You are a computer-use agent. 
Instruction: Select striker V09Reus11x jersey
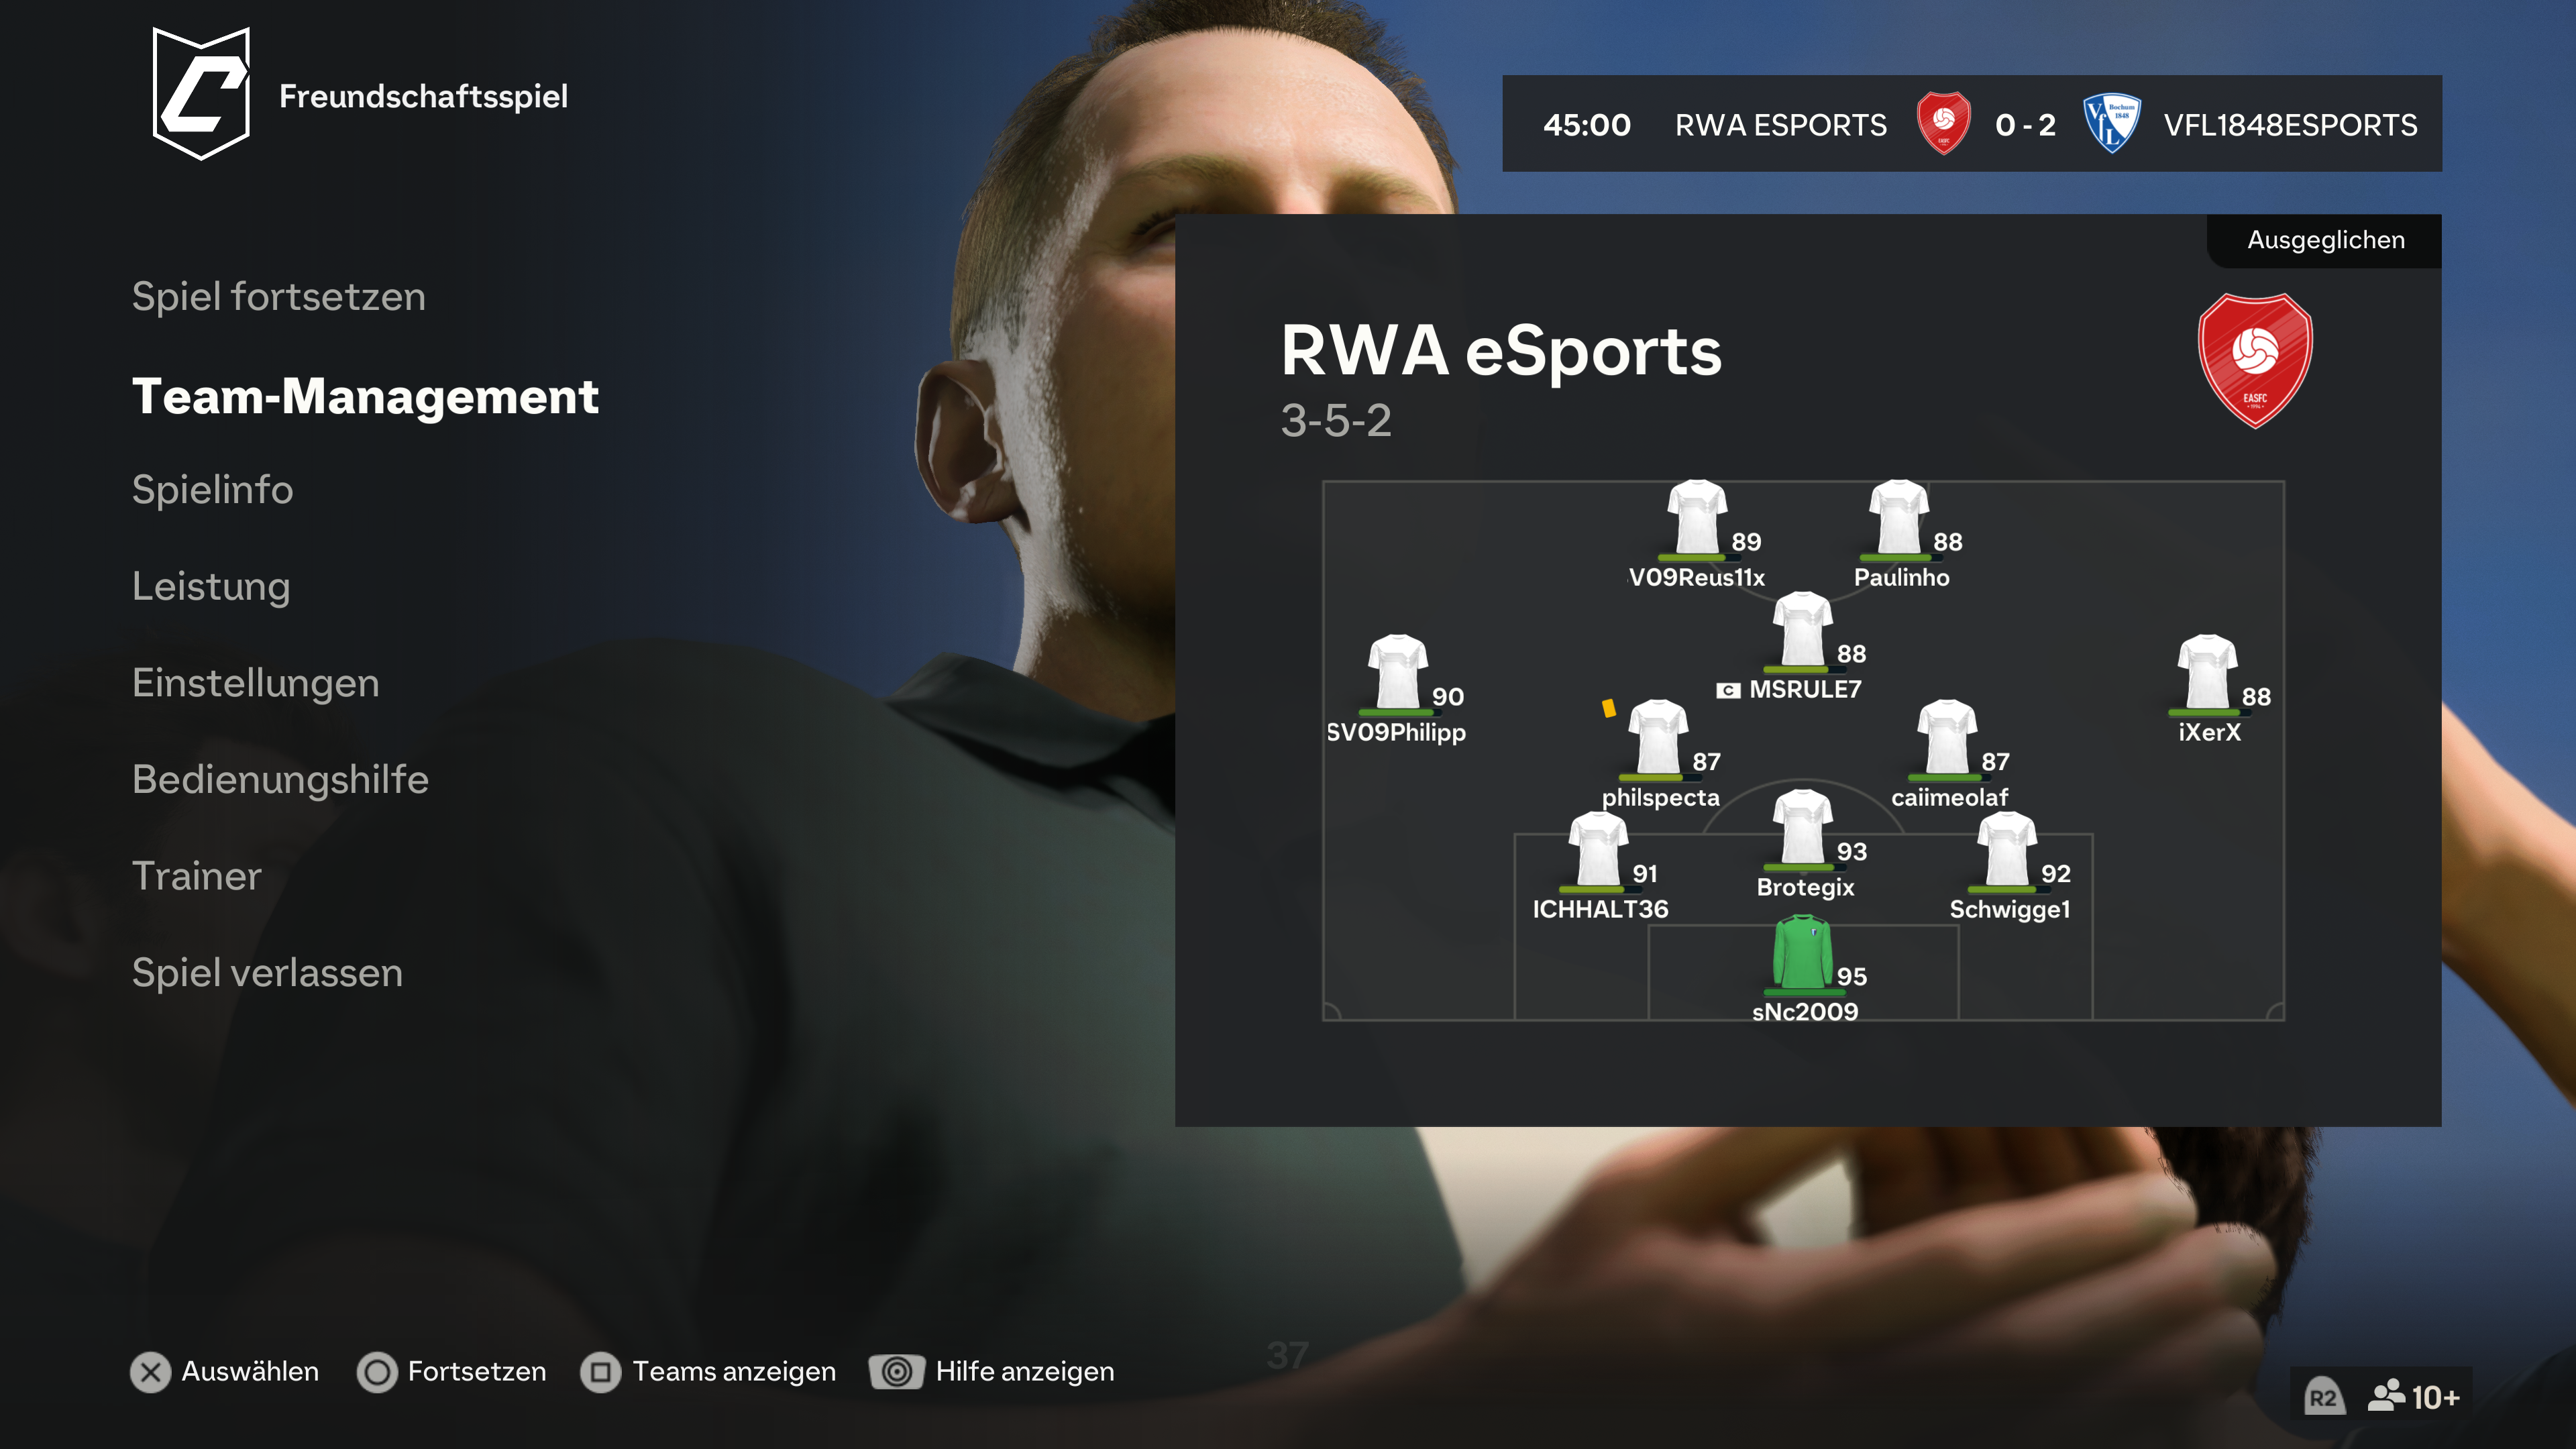[x=1696, y=518]
